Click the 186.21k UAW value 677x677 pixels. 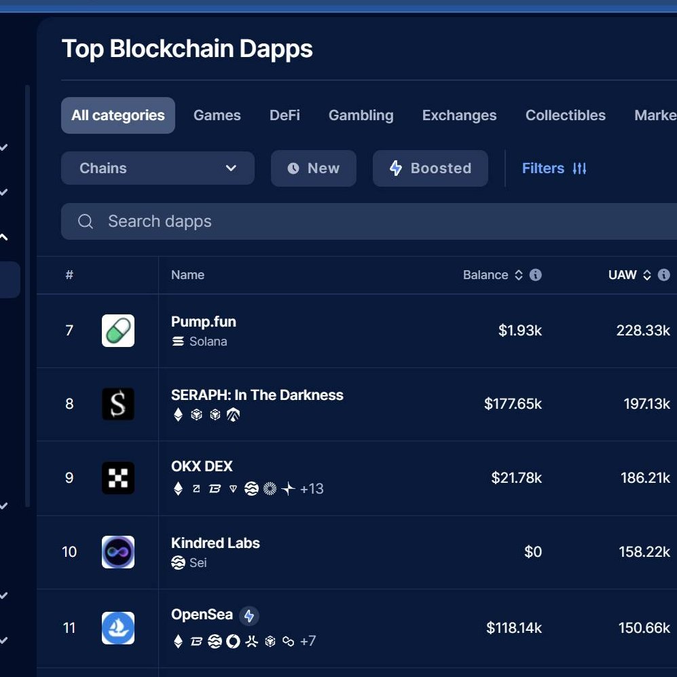tap(645, 477)
